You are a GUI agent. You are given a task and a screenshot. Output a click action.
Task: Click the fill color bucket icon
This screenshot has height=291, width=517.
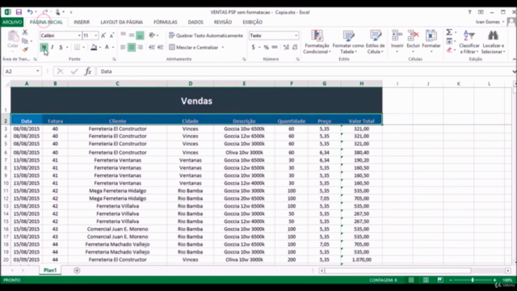click(94, 47)
